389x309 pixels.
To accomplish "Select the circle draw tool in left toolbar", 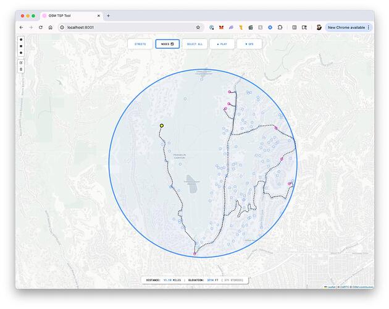I will coord(21,40).
